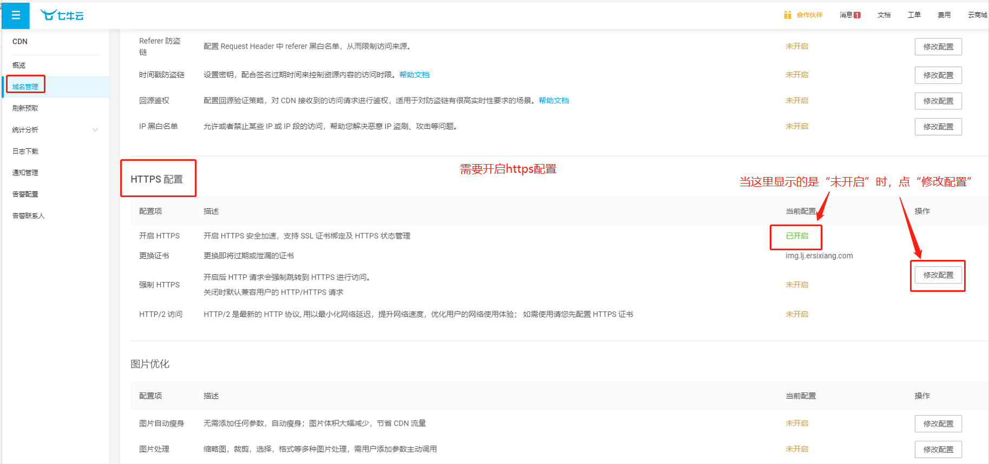Viewport: 989px width, 464px height.
Task: Click 修改配置 for 回源鉴权
Action: (x=938, y=101)
